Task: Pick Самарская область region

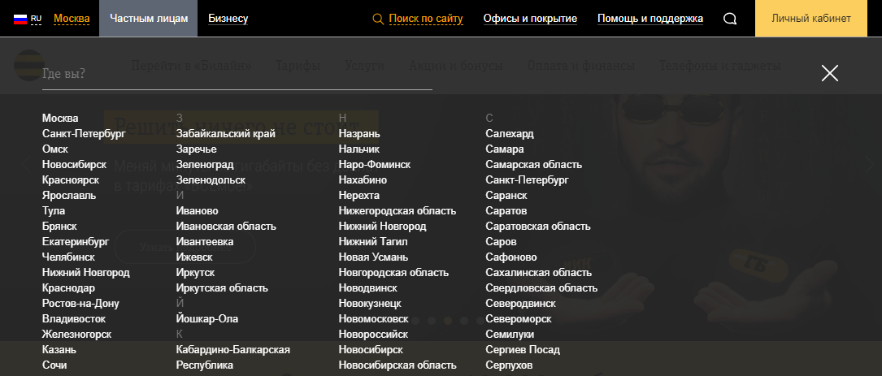Action: 534,165
